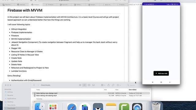This screenshot has height=110, width=196.
Task: Select Note-taking-old-desing.mp4 file
Action: click(x=91, y=96)
